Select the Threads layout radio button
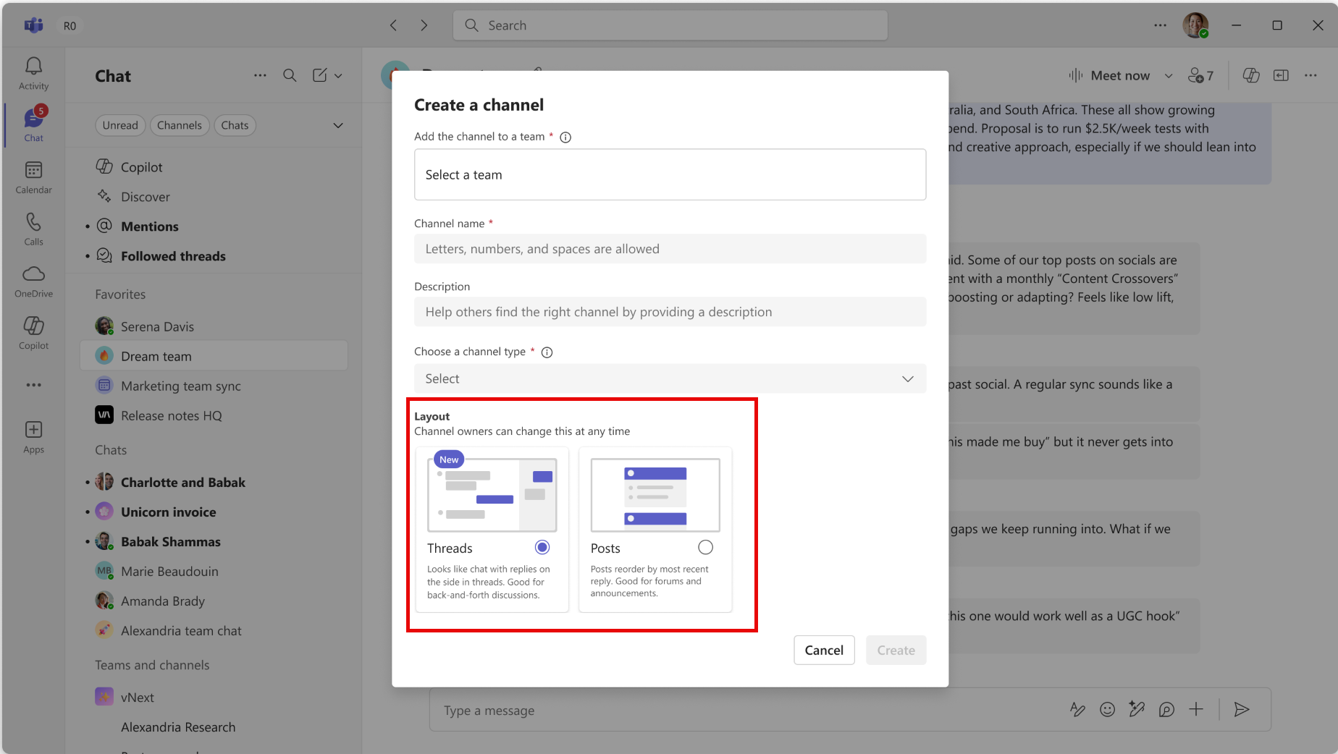The image size is (1338, 754). click(542, 547)
